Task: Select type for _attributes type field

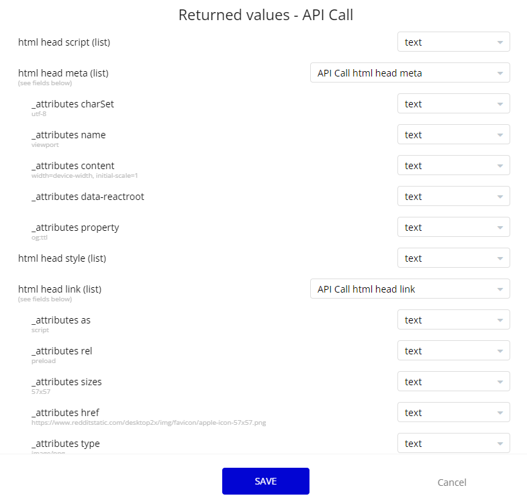Action: (453, 444)
